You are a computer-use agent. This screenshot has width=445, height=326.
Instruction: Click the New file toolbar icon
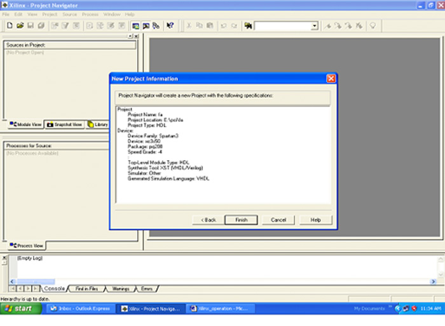(10, 25)
